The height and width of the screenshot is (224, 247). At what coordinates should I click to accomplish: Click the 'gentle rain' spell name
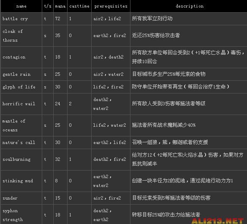pyautogui.click(x=16, y=74)
